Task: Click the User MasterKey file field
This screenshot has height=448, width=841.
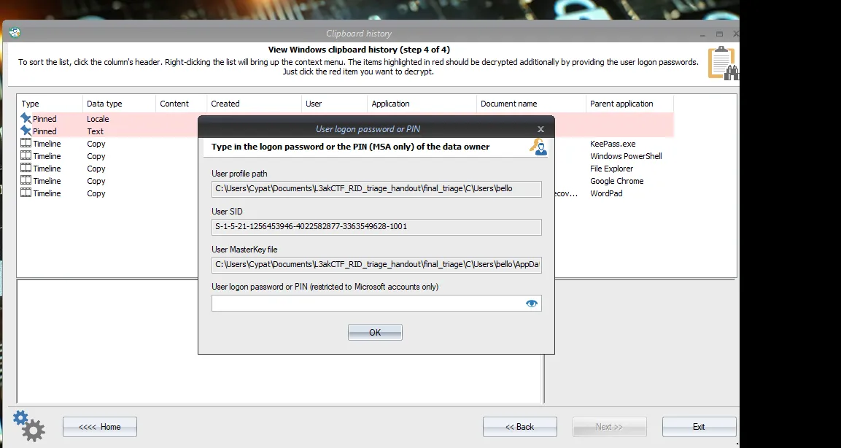Action: coord(376,265)
